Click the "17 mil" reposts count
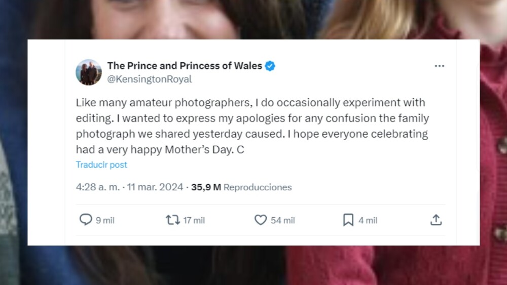 pos(194,220)
